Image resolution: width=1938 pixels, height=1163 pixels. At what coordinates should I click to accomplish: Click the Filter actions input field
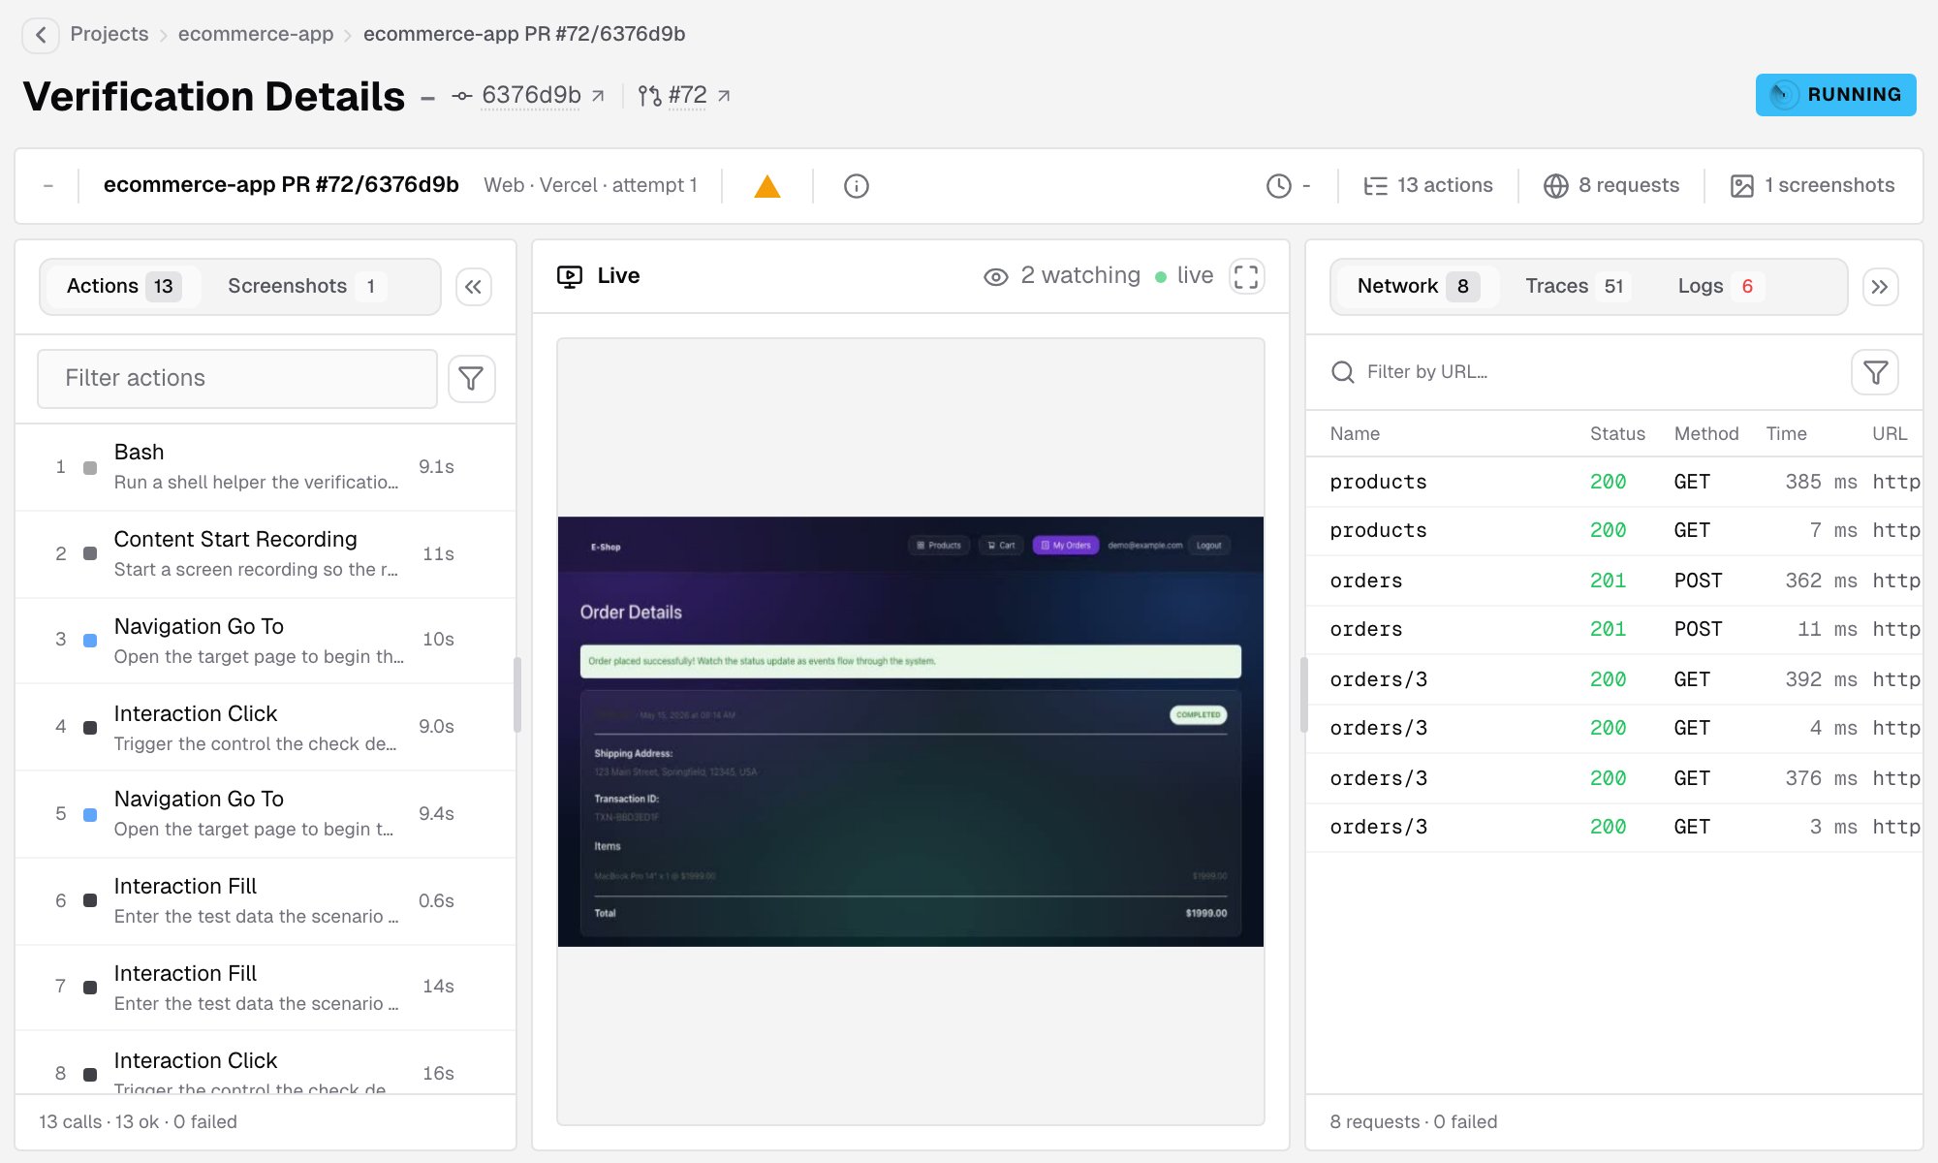pyautogui.click(x=237, y=378)
